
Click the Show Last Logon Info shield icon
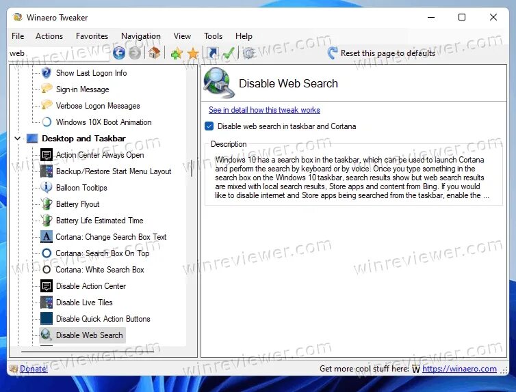[x=47, y=72]
